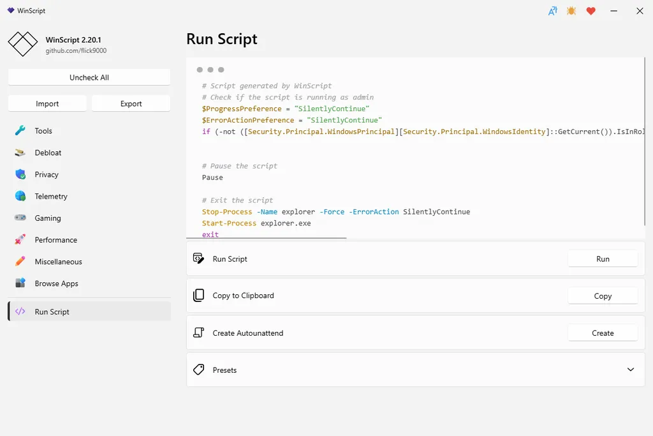The image size is (653, 436).
Task: Click the Copy to Clipboard icon
Action: 199,295
